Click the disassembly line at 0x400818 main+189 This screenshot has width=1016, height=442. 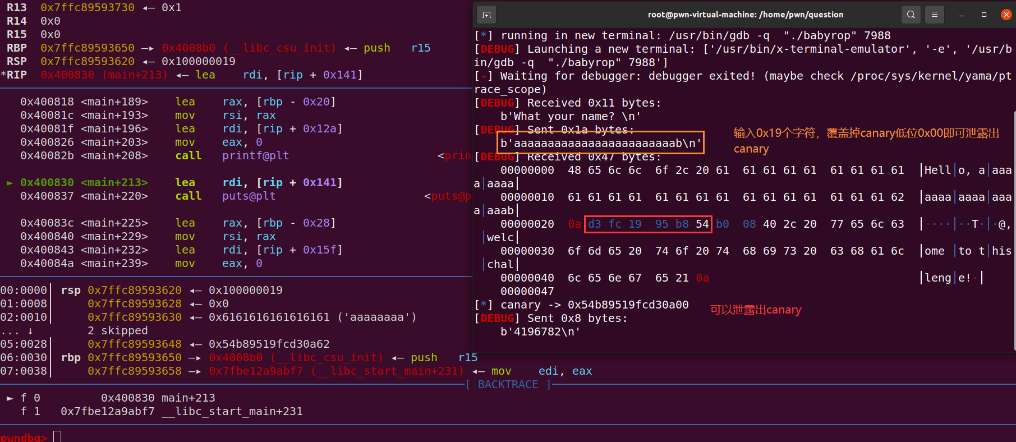tap(178, 102)
